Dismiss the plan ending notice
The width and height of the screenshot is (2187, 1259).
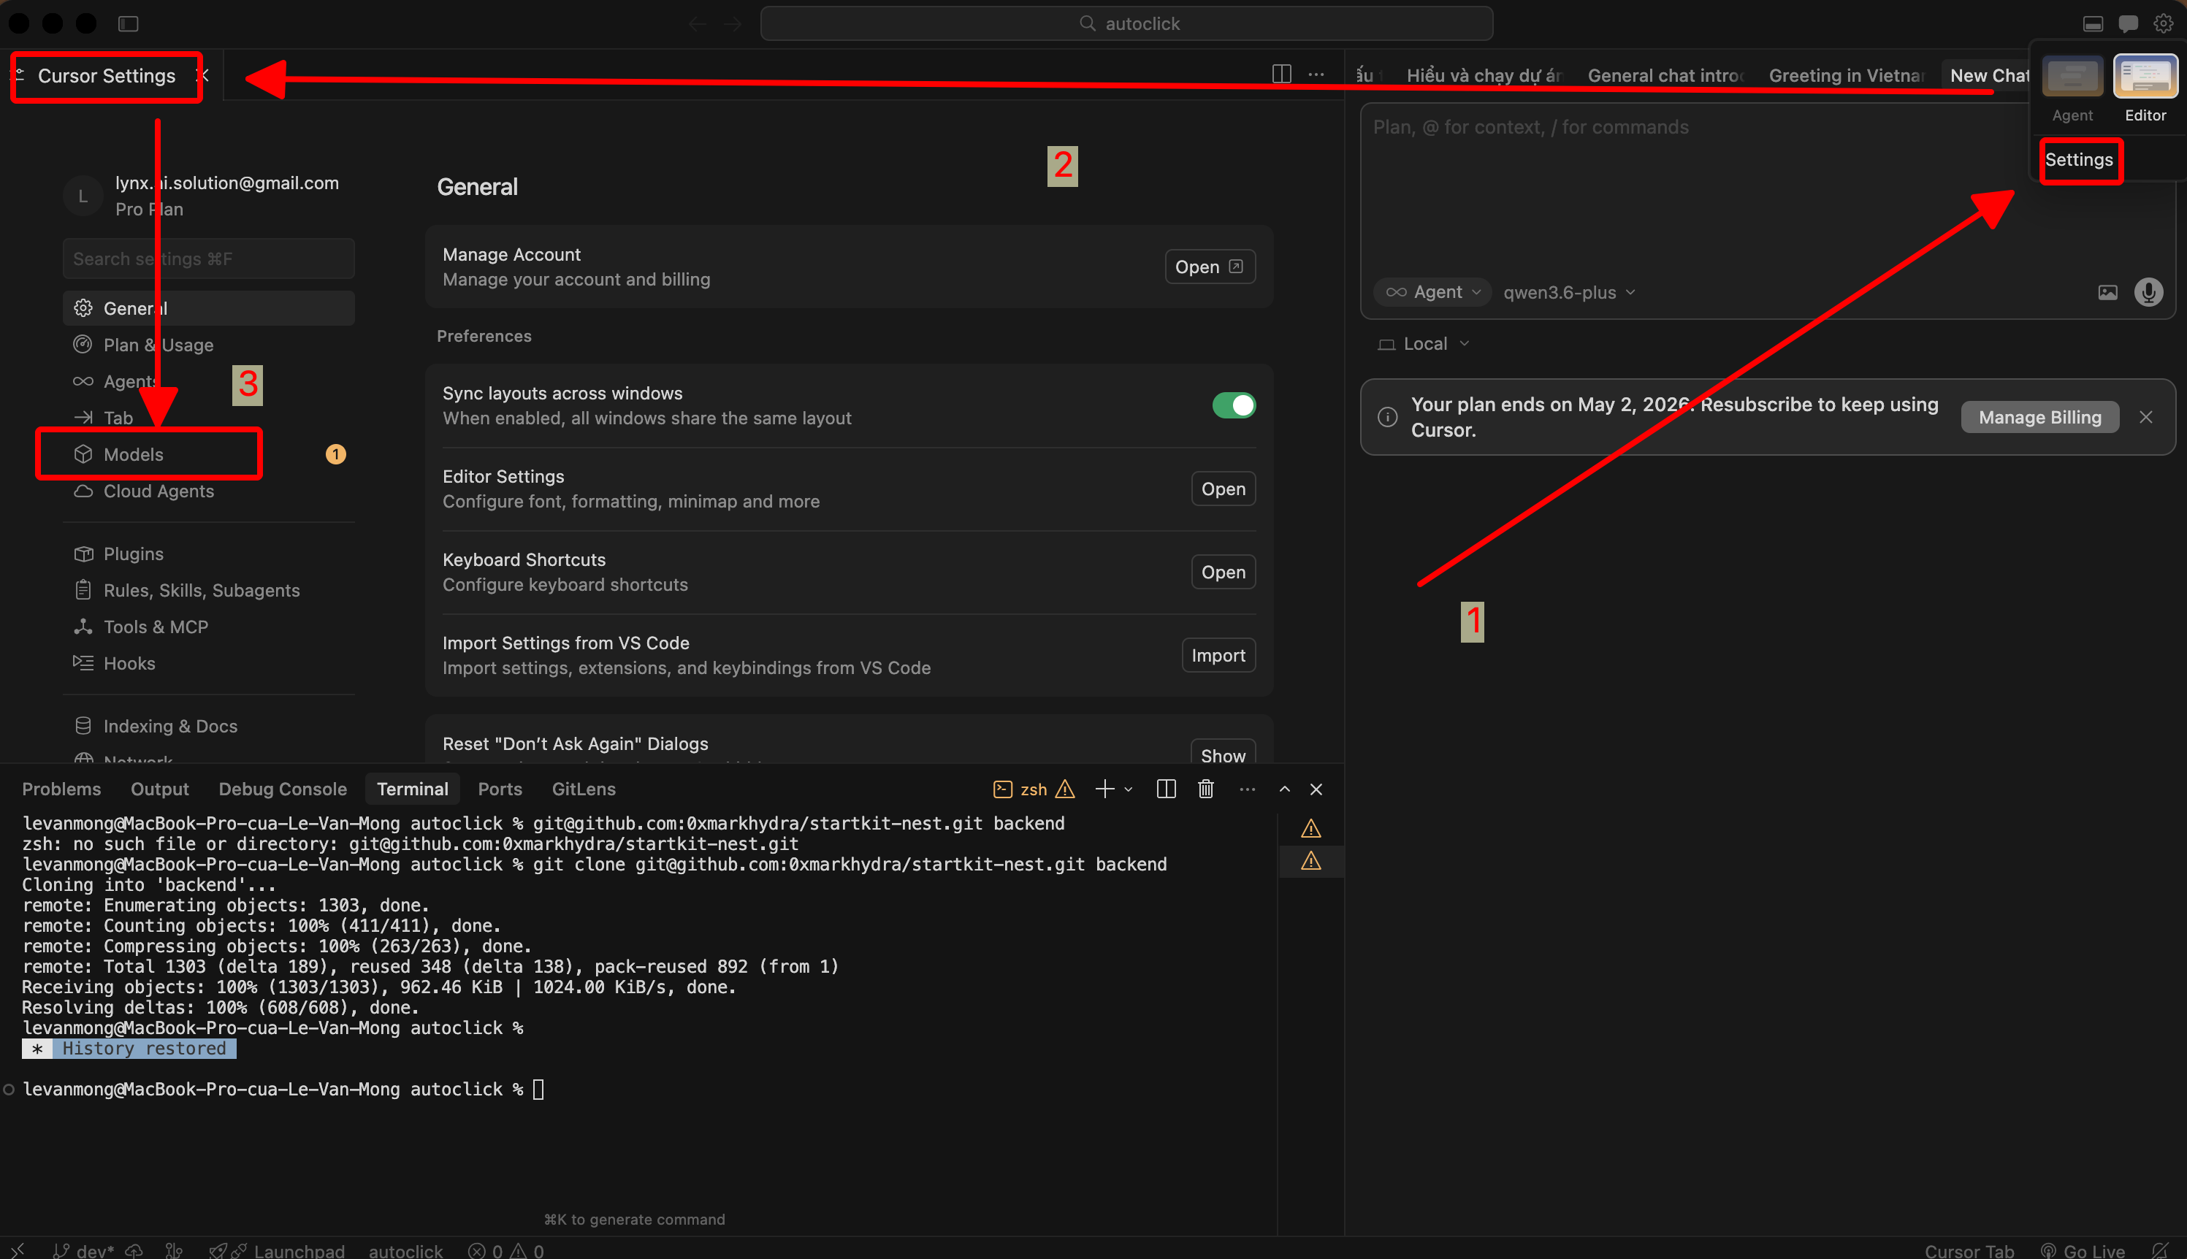2145,418
